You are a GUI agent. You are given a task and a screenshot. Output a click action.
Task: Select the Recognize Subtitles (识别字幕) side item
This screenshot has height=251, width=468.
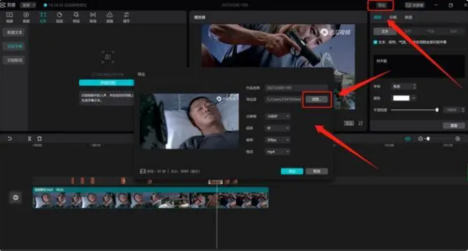click(x=15, y=46)
